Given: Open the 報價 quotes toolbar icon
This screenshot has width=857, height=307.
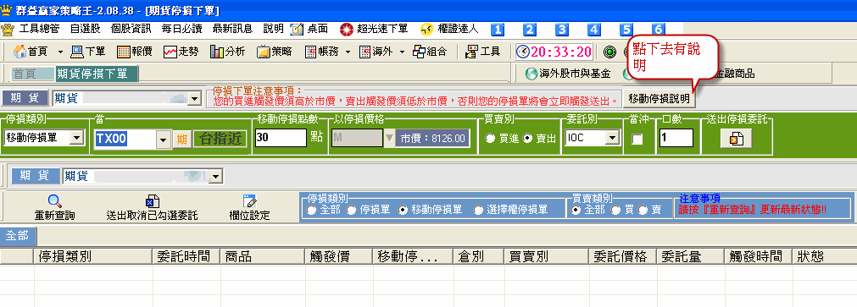Looking at the screenshot, I should click(x=135, y=52).
